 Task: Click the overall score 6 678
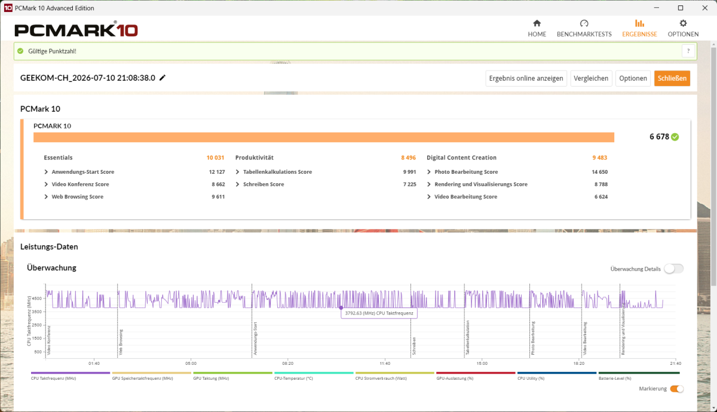pos(659,137)
